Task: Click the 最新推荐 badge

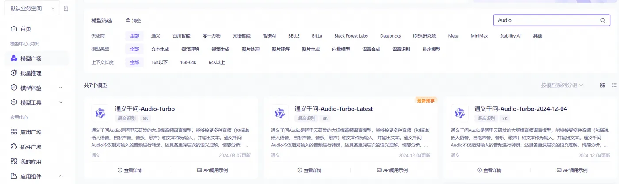Action: (425, 100)
